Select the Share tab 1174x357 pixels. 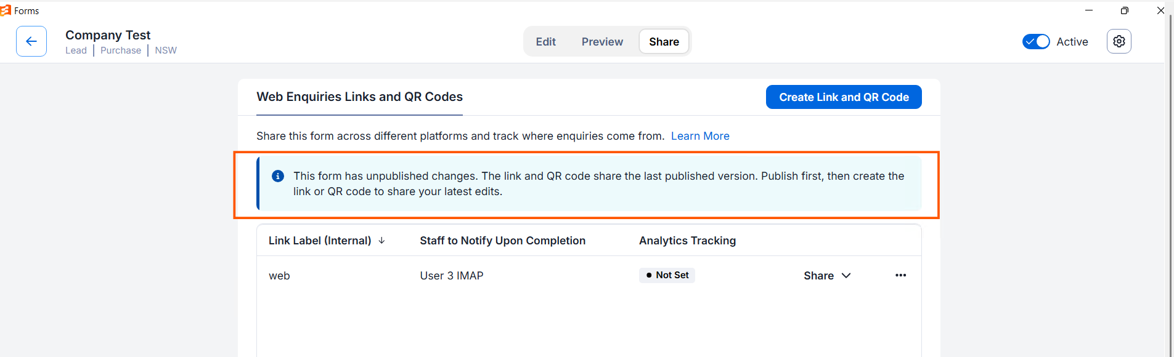[664, 42]
